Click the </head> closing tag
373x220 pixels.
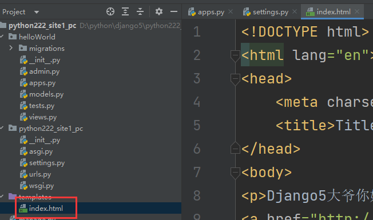271,149
